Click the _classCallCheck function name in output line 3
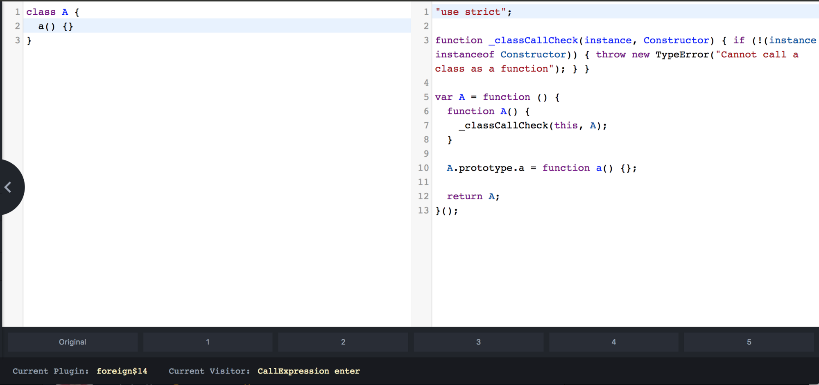This screenshot has width=819, height=385. (533, 41)
